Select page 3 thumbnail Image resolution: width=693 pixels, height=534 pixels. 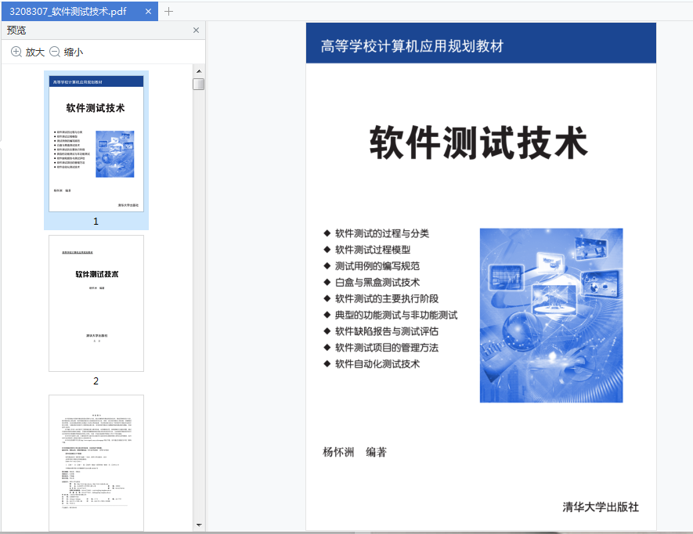pyautogui.click(x=96, y=463)
